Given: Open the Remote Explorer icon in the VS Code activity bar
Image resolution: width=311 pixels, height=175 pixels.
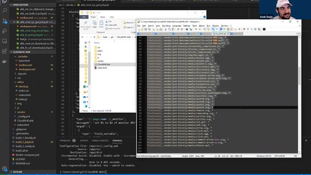Looking at the screenshot, I should coord(4,41).
